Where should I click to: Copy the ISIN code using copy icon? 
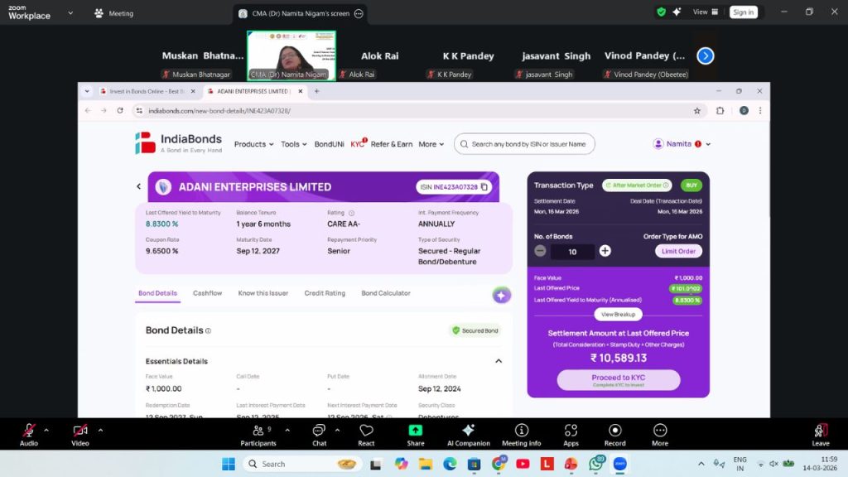(485, 187)
